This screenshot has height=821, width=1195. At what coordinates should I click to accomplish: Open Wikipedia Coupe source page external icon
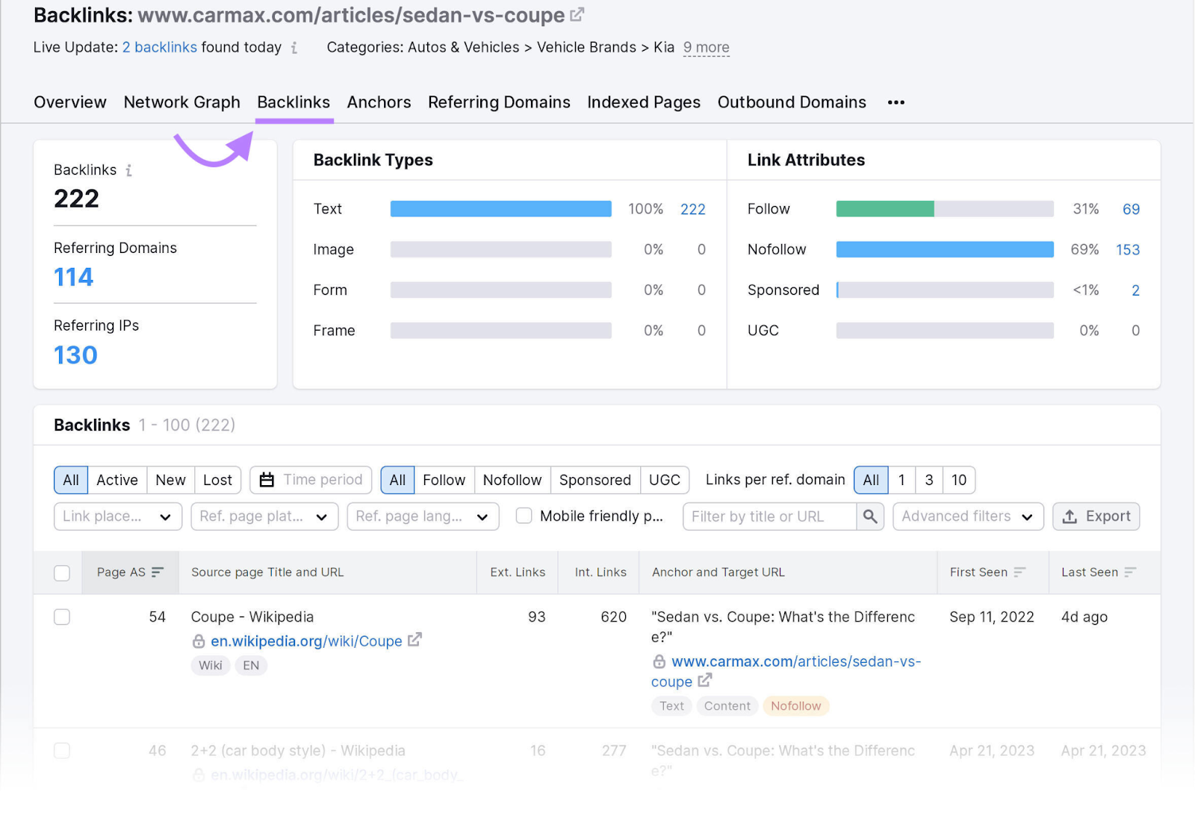(415, 640)
